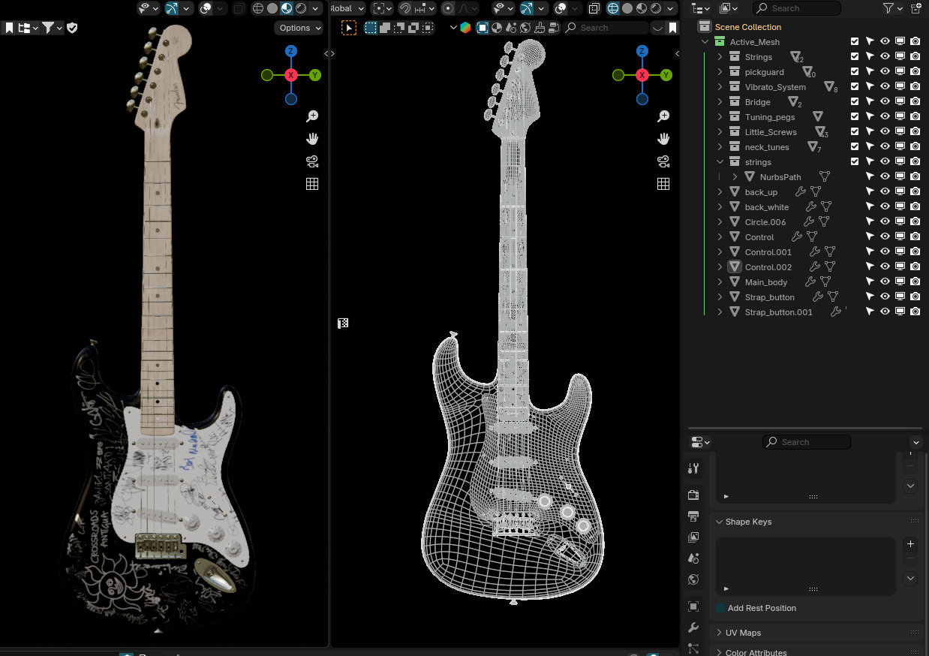This screenshot has height=656, width=929.
Task: Select rendered shading in the right viewport header
Action: pos(656,8)
